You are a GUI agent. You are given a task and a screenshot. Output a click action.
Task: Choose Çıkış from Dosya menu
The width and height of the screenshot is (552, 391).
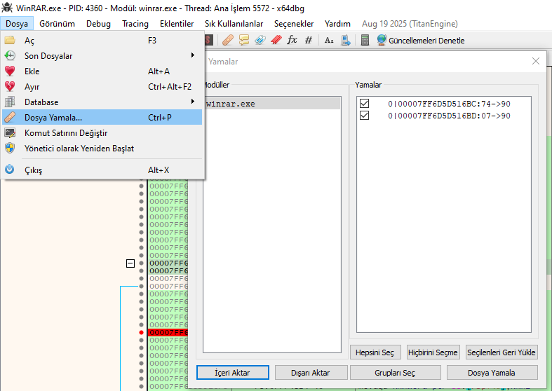102,170
